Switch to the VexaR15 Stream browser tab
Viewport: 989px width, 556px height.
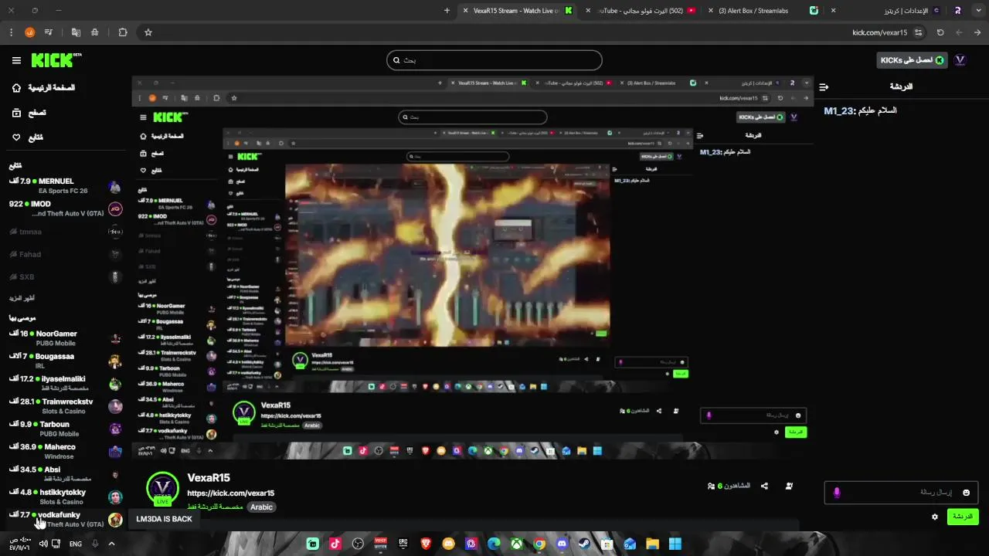click(518, 11)
